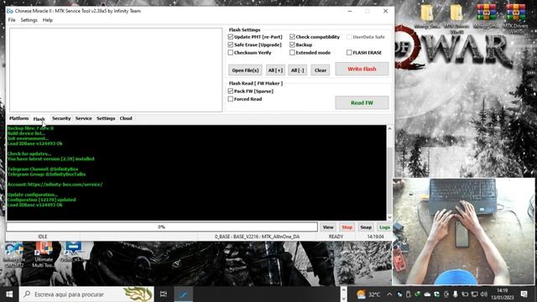Open the OneDrive cloud tray icon

[427, 294]
